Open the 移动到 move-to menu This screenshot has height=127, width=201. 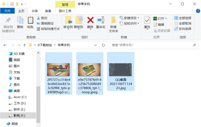(x=68, y=23)
